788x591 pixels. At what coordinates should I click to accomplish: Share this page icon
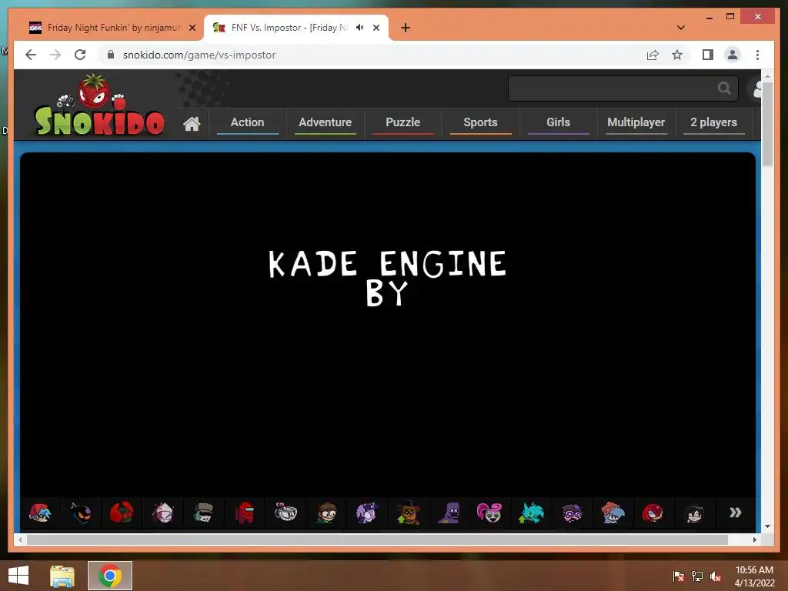pos(653,55)
